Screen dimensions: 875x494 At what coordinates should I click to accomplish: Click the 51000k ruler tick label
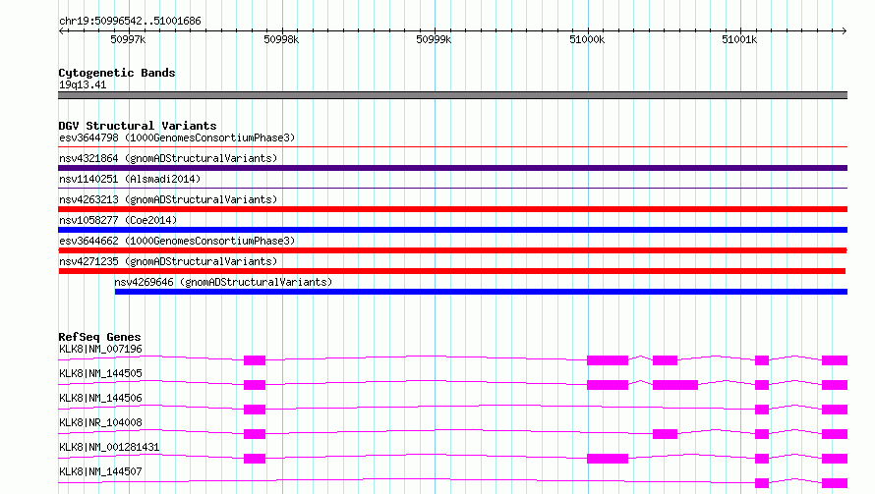[x=587, y=39]
